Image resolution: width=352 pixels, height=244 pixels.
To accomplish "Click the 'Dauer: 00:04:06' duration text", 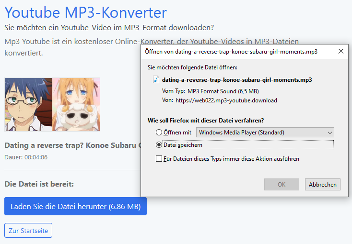I will coord(26,157).
